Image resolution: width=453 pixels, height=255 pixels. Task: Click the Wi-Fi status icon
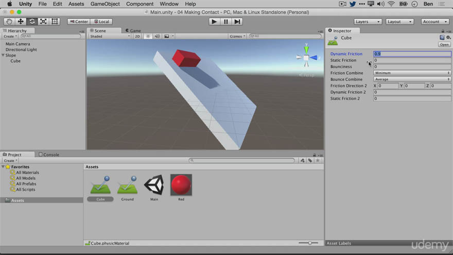[391, 4]
